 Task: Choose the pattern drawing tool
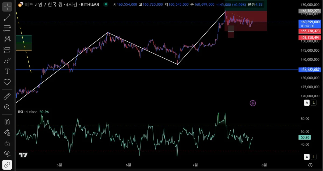coord(7,39)
